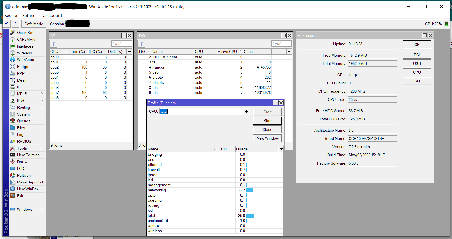452x239 pixels.
Task: Open USB from Resources window
Action: (x=417, y=63)
